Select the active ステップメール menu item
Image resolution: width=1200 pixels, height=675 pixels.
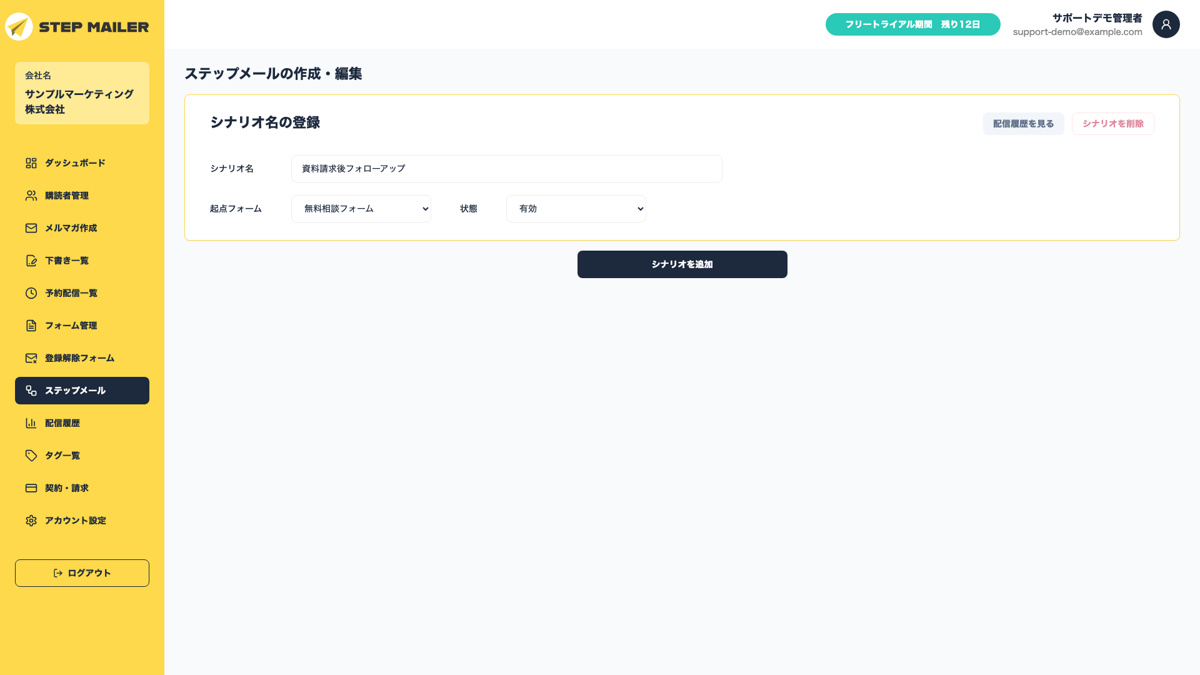(82, 391)
